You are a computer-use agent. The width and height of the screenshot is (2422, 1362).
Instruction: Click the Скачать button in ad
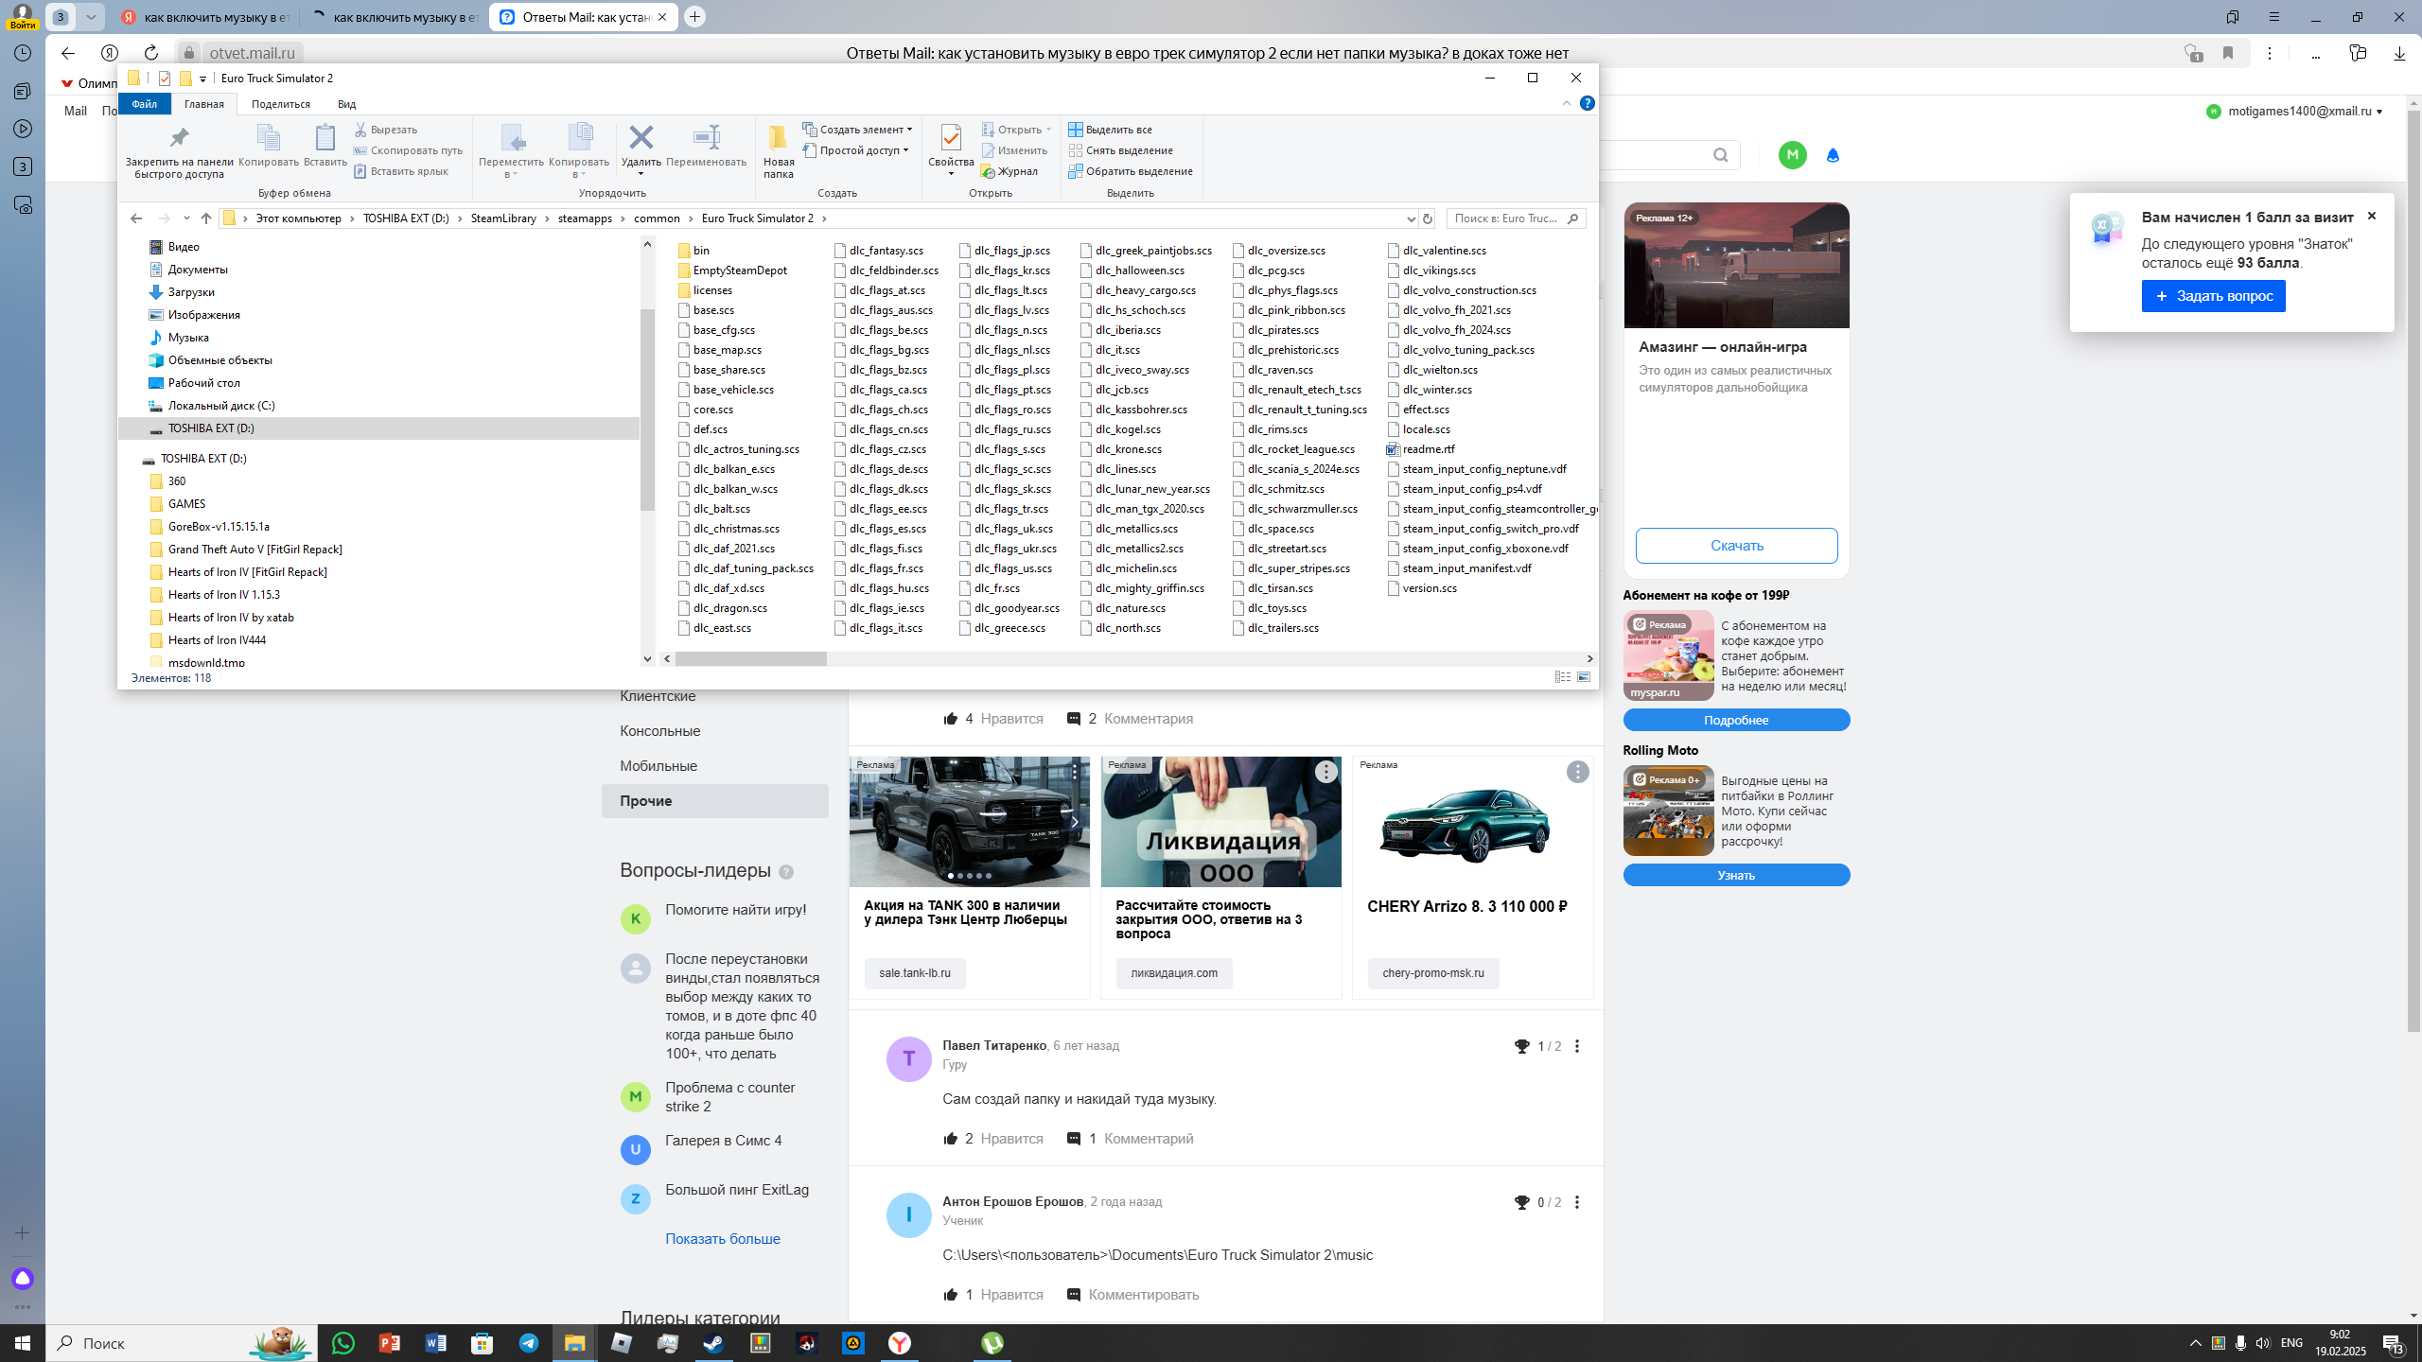[x=1736, y=546]
